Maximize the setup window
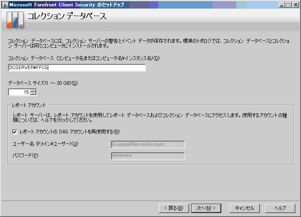This screenshot has width=301, height=217. [x=289, y=5]
